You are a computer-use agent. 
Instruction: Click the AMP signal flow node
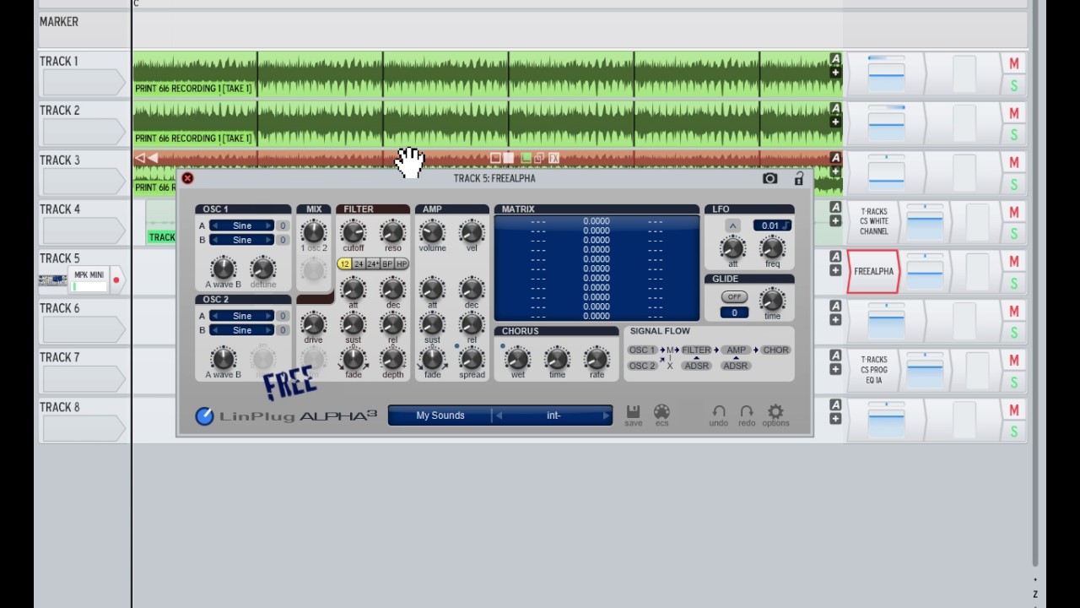(736, 350)
